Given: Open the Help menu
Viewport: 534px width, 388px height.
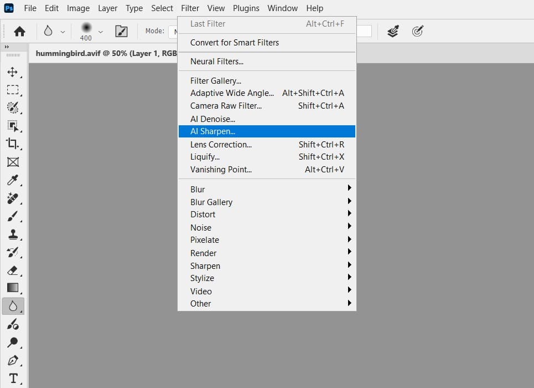Looking at the screenshot, I should (314, 8).
